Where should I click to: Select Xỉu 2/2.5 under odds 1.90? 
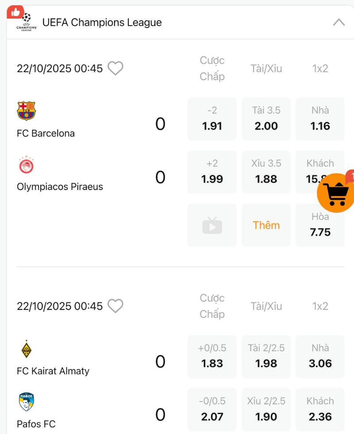(x=266, y=409)
